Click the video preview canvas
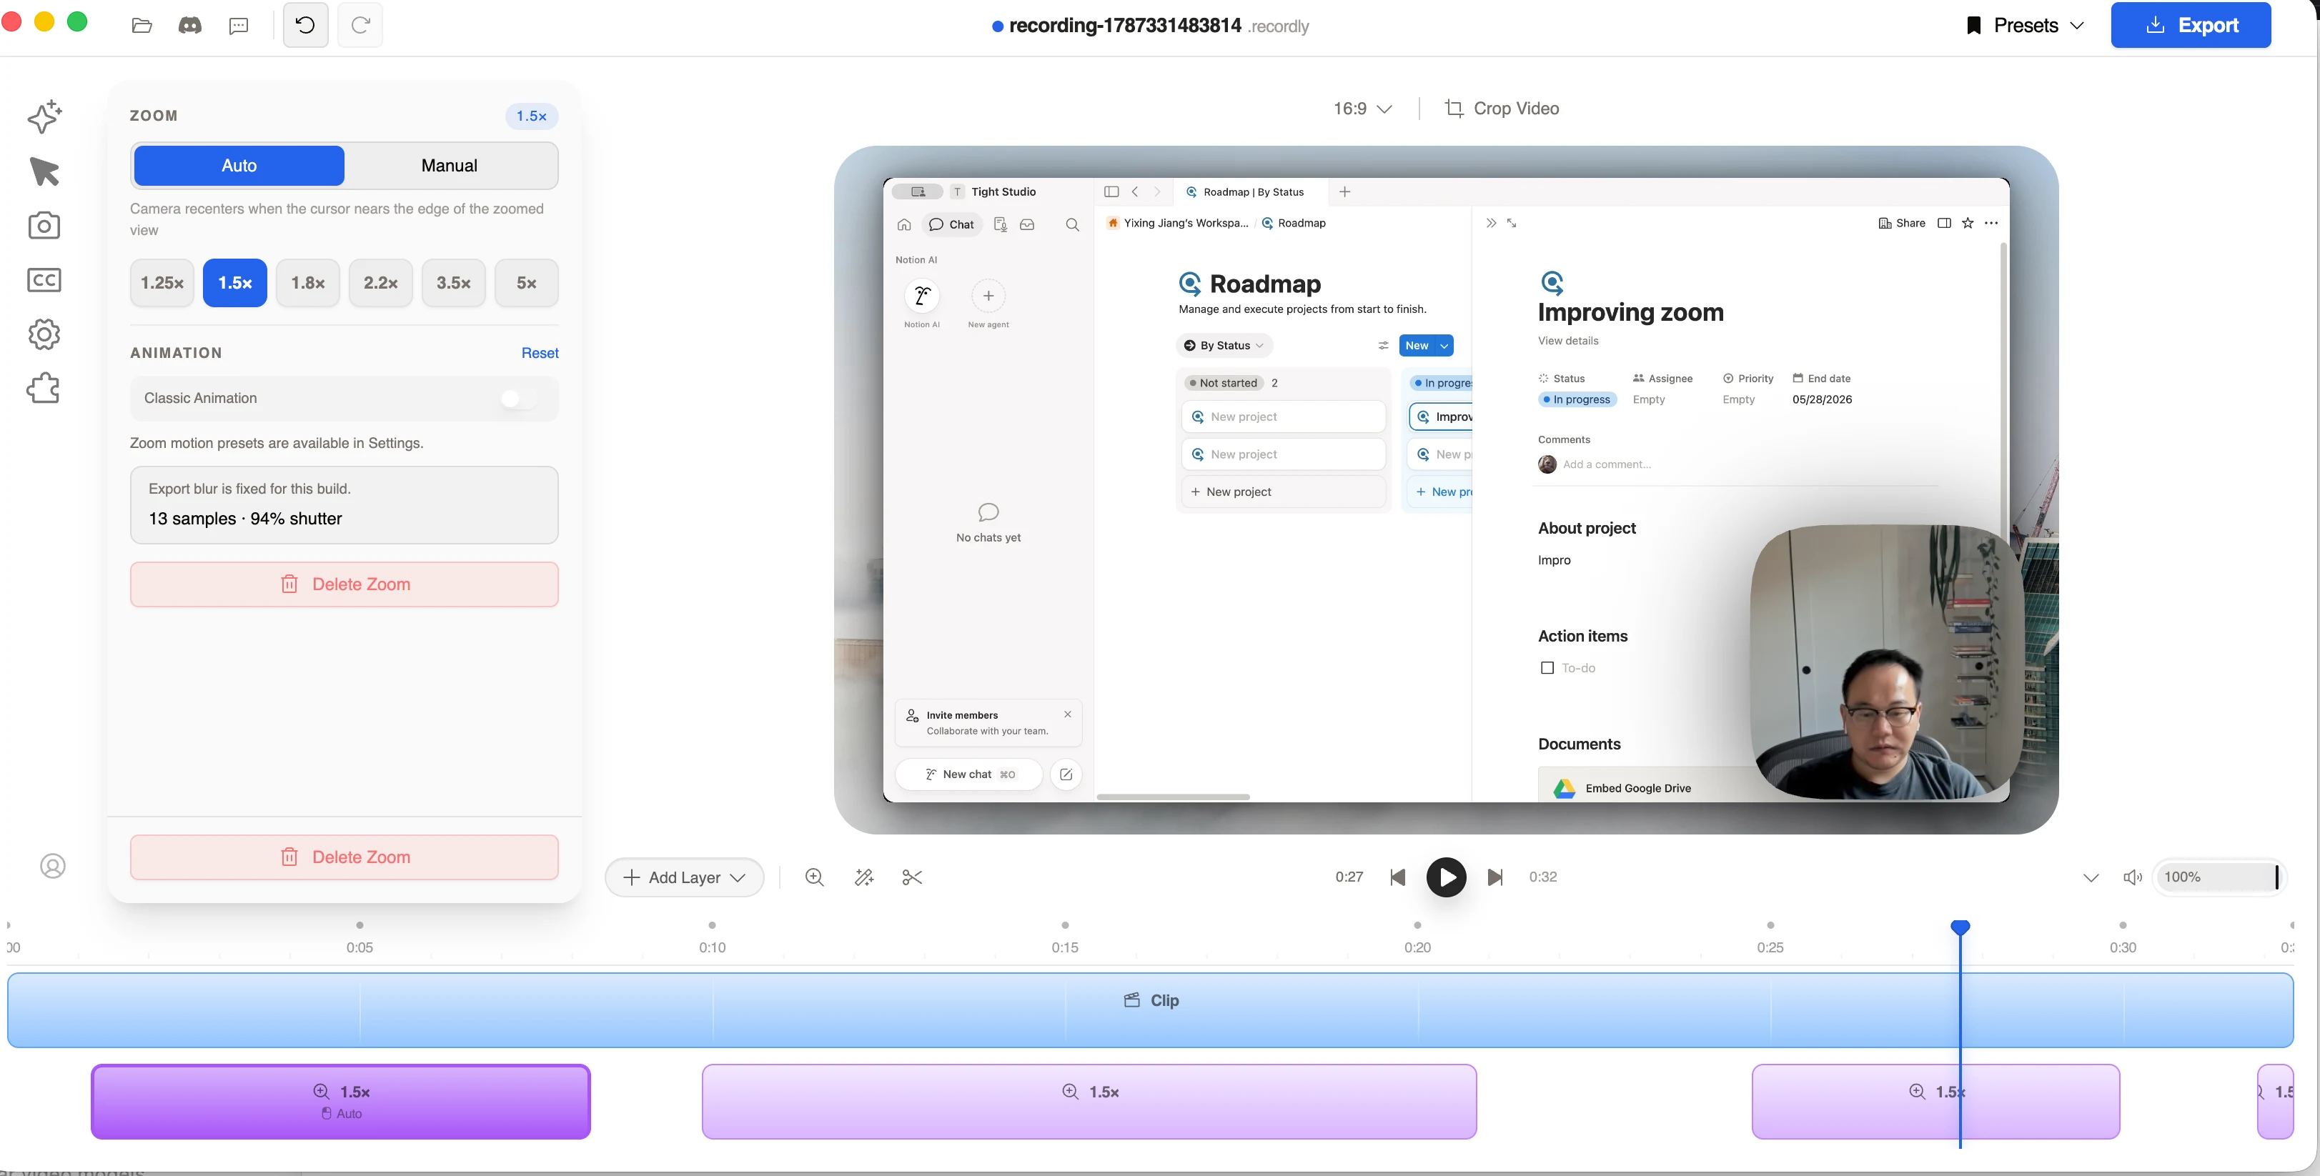Image resolution: width=2320 pixels, height=1176 pixels. pyautogui.click(x=1445, y=490)
